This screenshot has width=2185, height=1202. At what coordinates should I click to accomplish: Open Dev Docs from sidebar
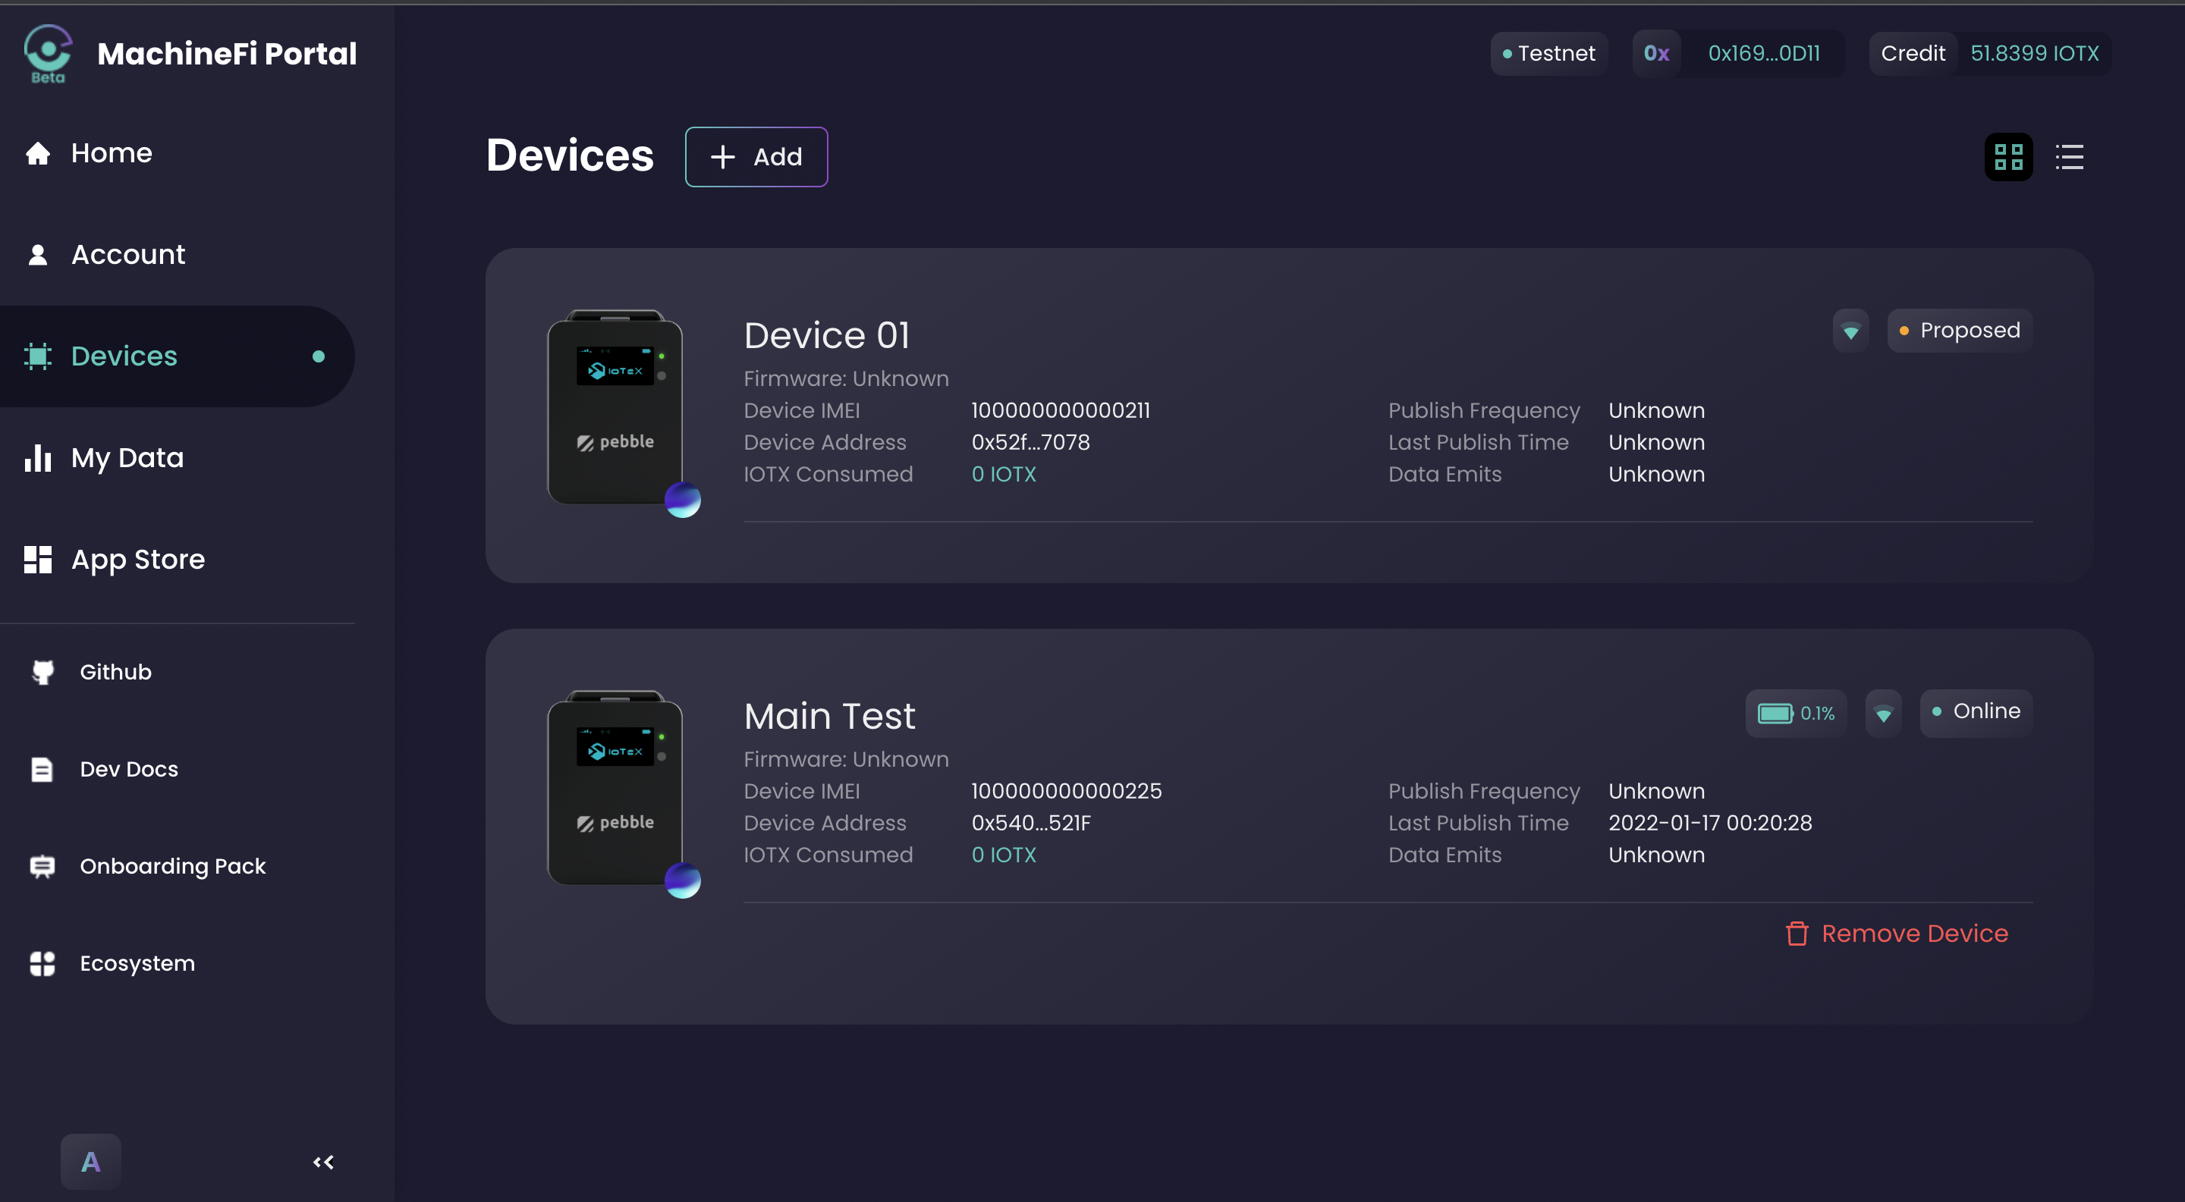coord(129,769)
